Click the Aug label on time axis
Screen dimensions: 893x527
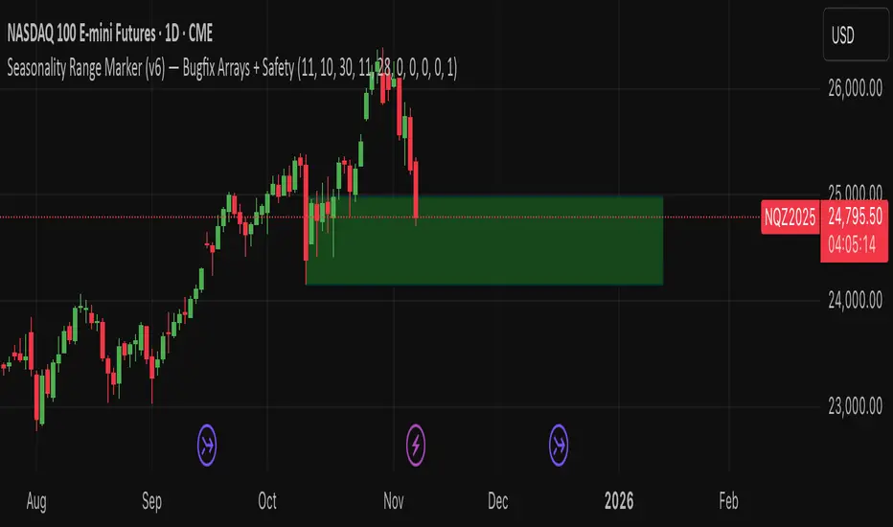(x=35, y=501)
